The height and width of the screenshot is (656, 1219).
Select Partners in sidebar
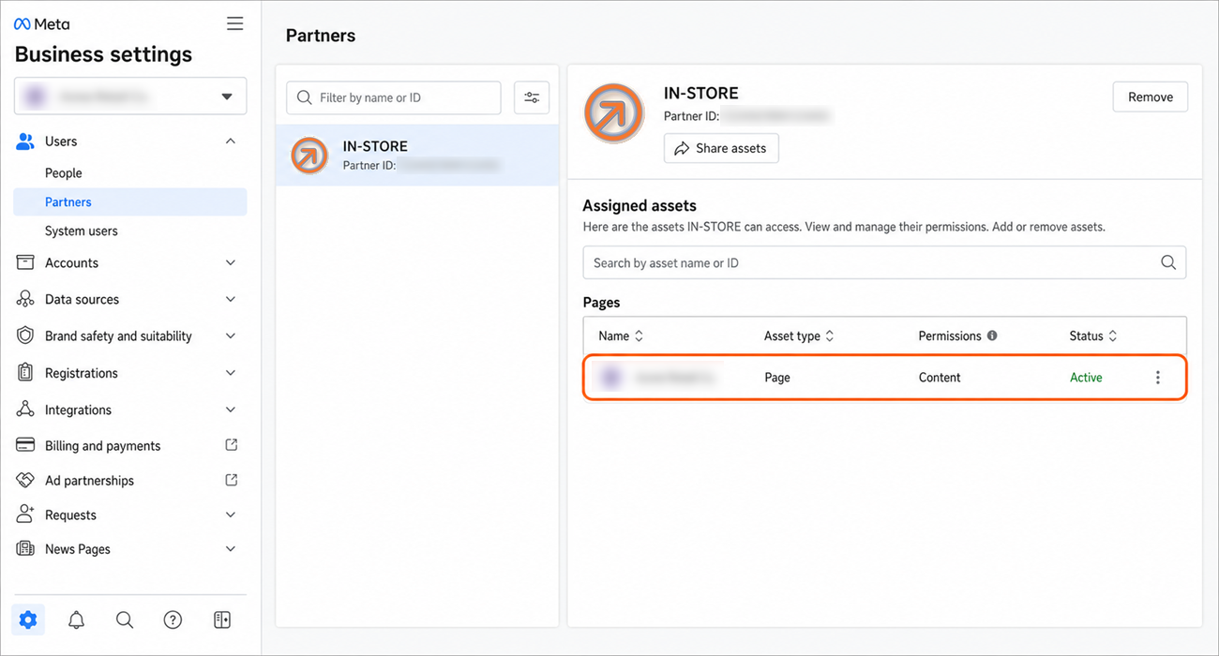point(130,201)
